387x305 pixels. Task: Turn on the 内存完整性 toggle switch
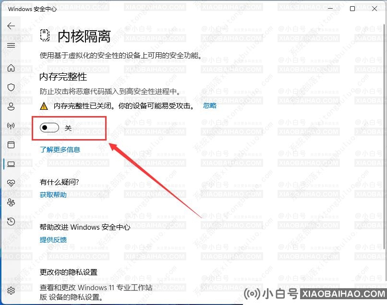49,128
